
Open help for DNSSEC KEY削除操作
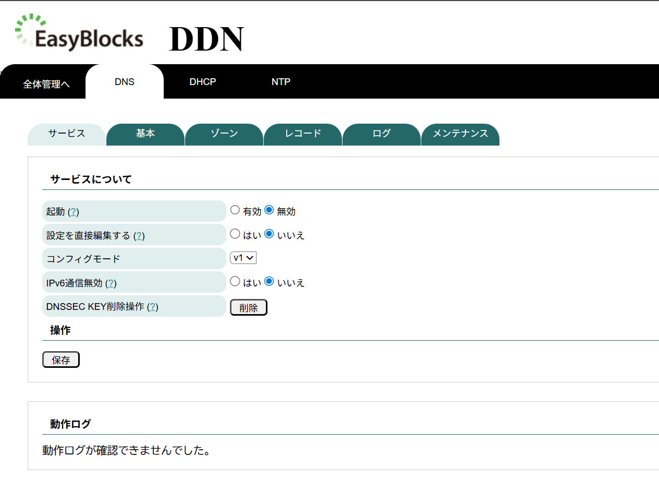pyautogui.click(x=152, y=307)
